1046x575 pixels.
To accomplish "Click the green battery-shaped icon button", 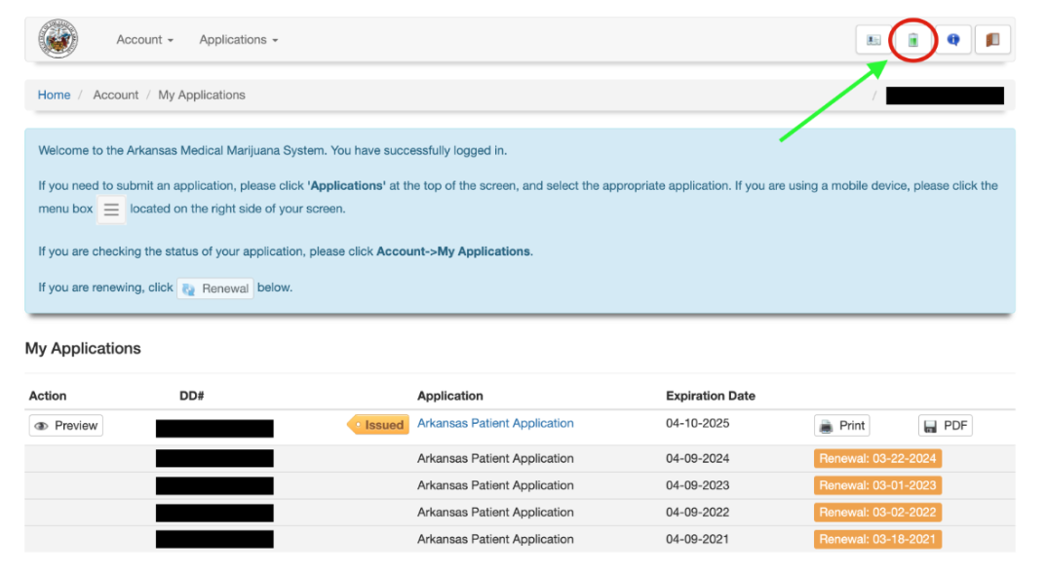I will click(913, 40).
